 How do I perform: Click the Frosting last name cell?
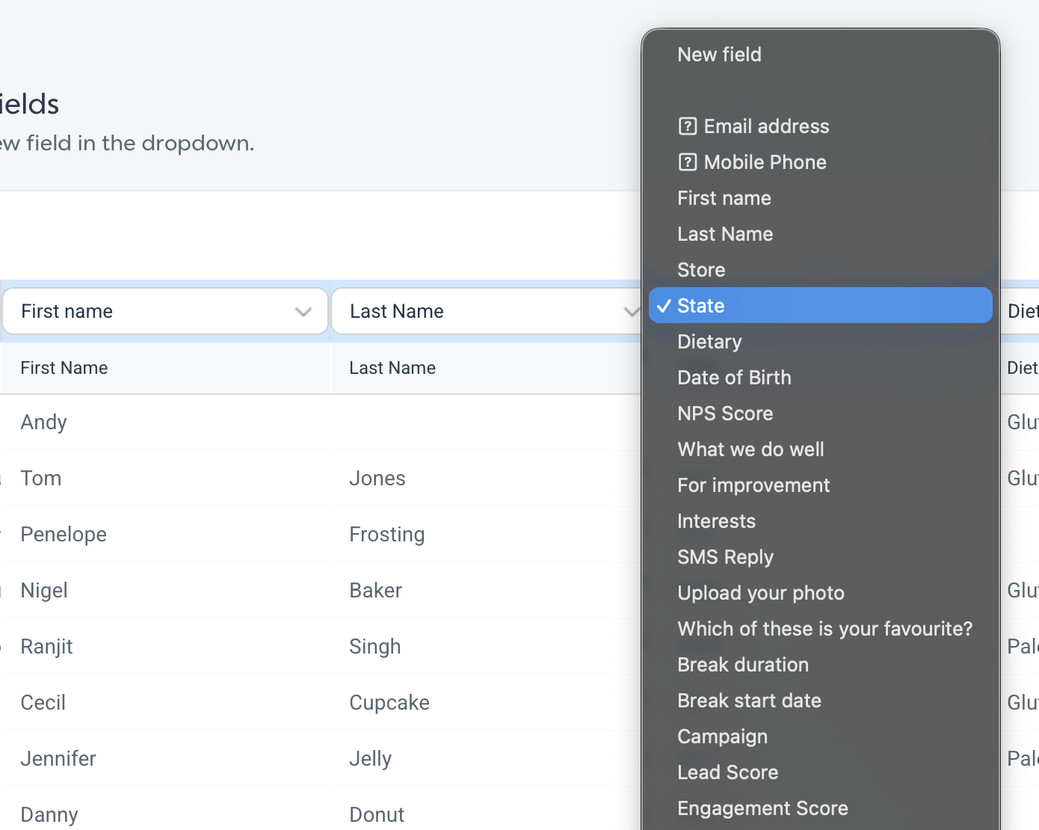[486, 535]
